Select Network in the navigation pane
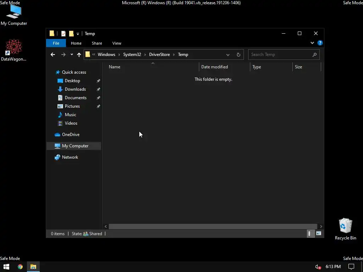The height and width of the screenshot is (272, 363). click(70, 157)
